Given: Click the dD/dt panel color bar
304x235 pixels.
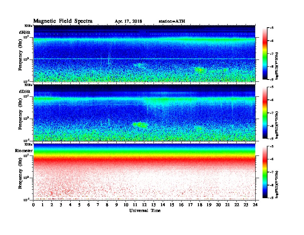Looking at the screenshot, I should click(x=265, y=113).
